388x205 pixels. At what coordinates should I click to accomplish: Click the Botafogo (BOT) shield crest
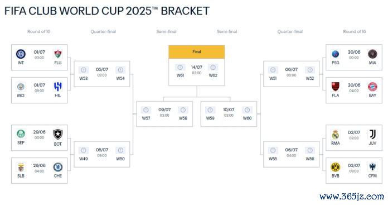pyautogui.click(x=58, y=135)
